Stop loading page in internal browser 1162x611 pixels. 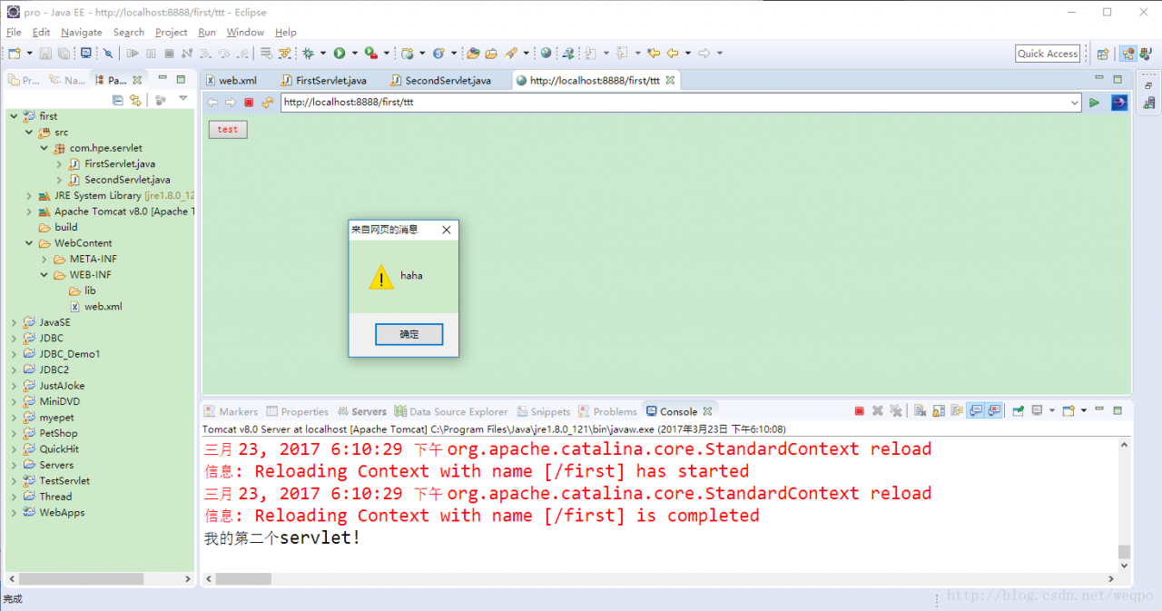pos(249,103)
